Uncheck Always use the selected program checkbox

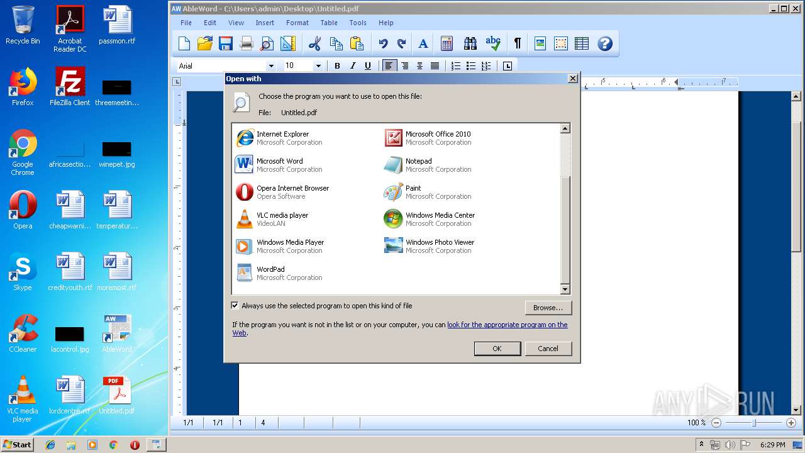click(x=235, y=306)
